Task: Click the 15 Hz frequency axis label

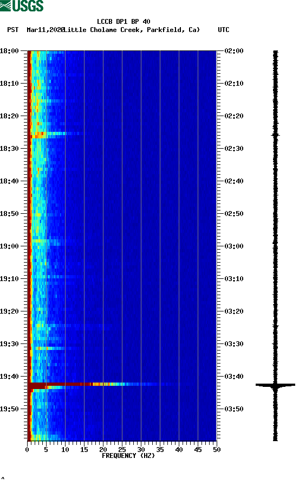Action: click(84, 450)
